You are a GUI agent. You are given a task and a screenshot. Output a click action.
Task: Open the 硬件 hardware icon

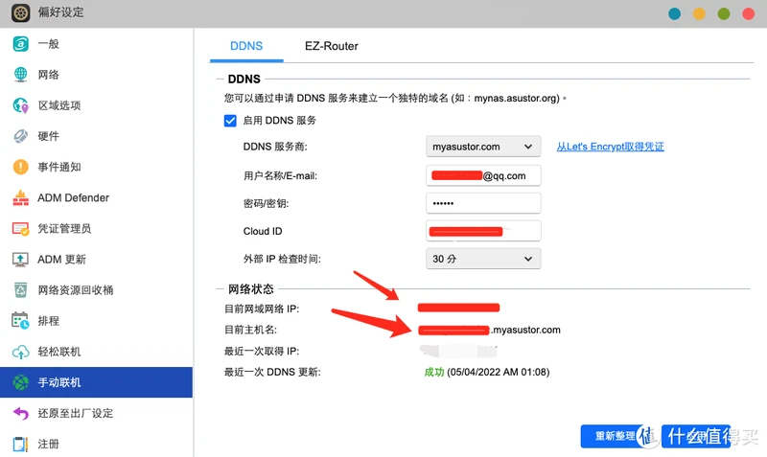[x=20, y=136]
